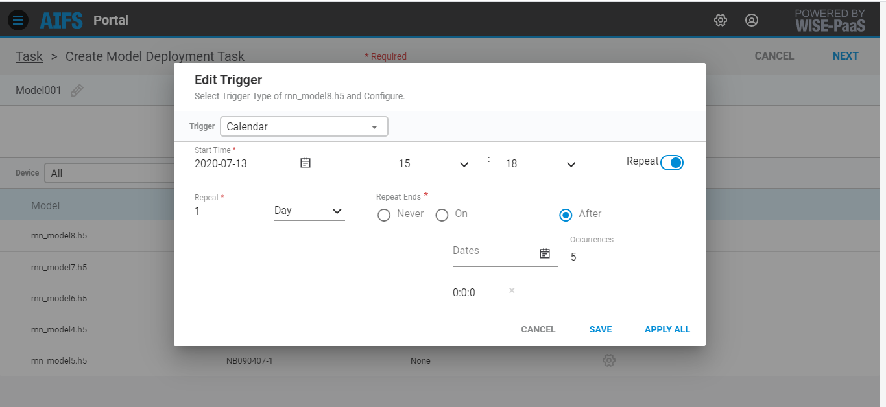Image resolution: width=886 pixels, height=407 pixels.
Task: Expand the minute dropdown showing 18
Action: tap(542, 164)
